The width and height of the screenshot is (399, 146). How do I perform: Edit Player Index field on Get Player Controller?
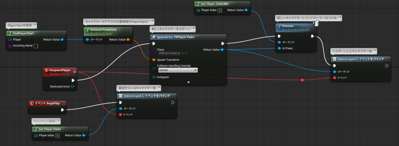pos(220,11)
